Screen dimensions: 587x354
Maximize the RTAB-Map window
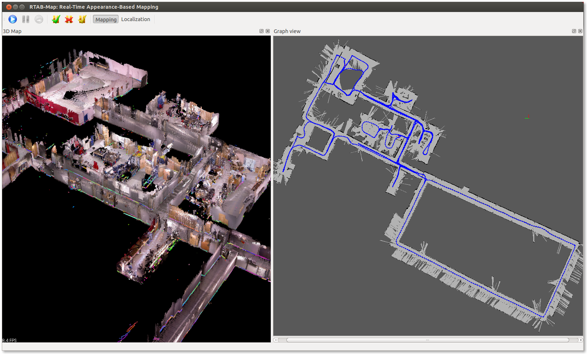click(x=22, y=7)
